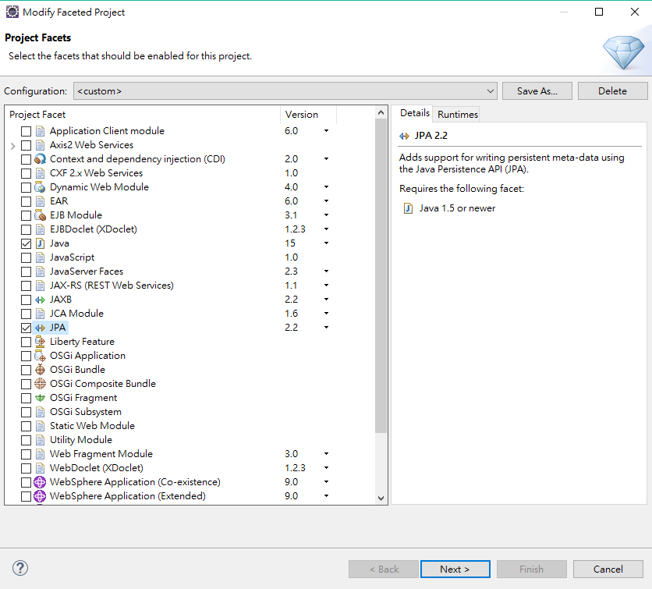Screen dimensions: 652x589
Task: Open dialog help via question mark icon
Action: (x=21, y=568)
